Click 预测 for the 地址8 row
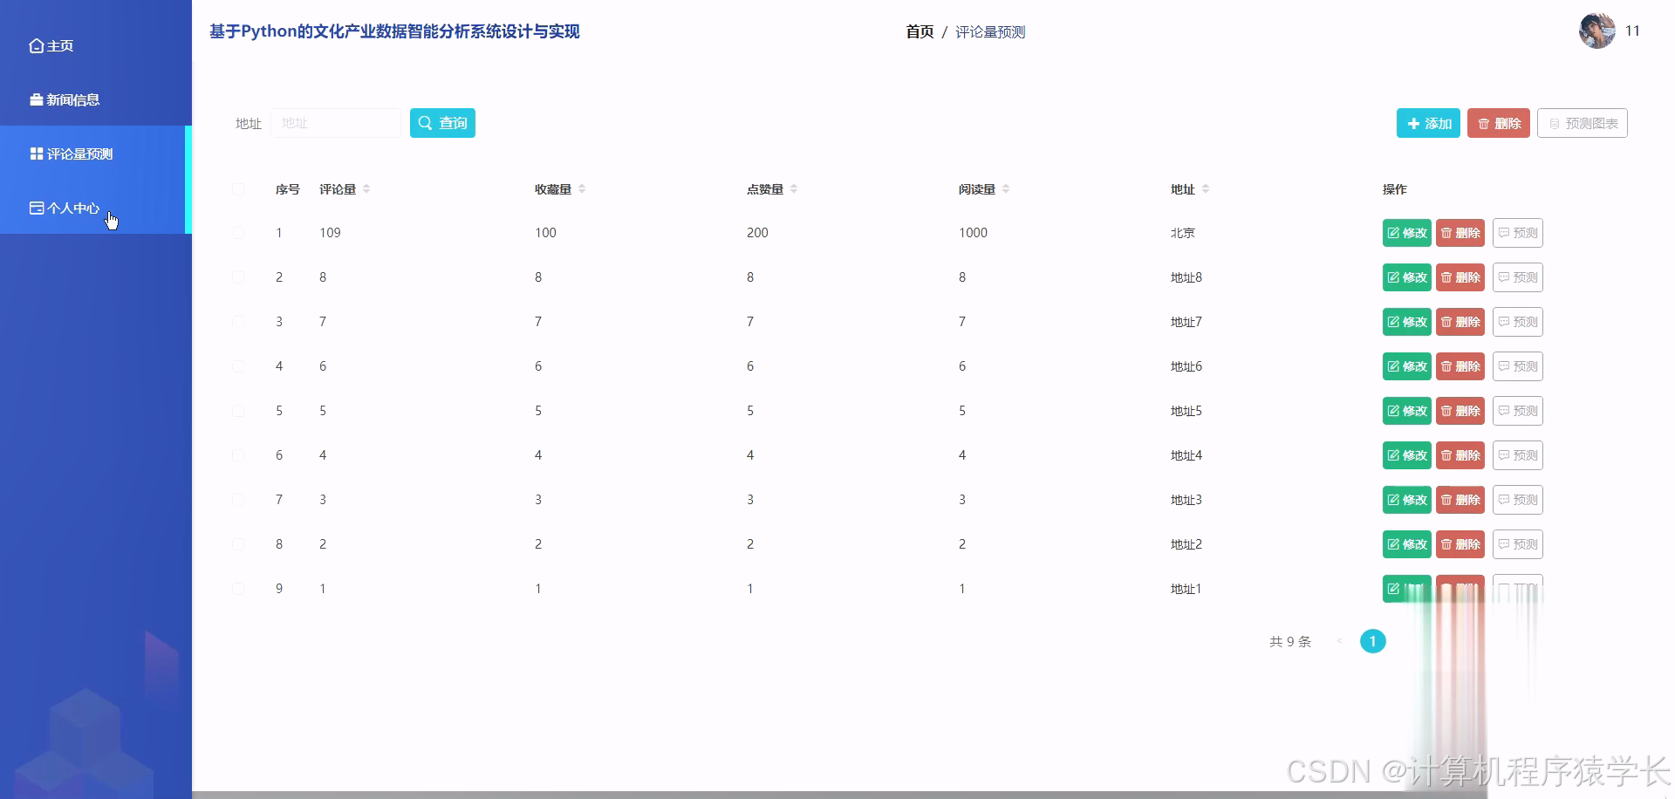1675x799 pixels. click(1518, 277)
